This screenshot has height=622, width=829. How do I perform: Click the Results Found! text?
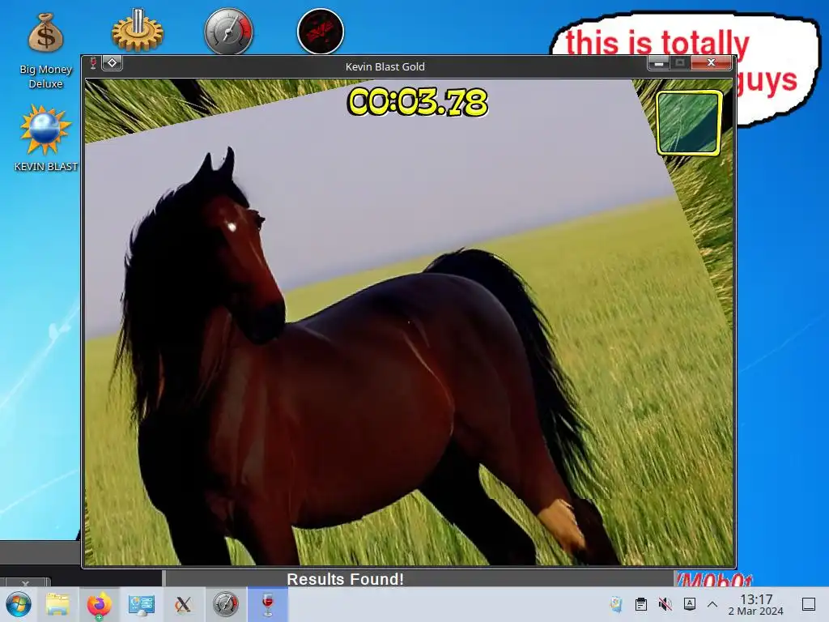click(x=345, y=579)
